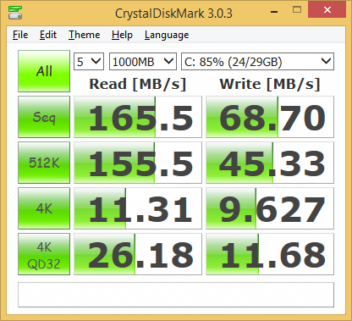
Task: Open the Theme menu
Action: coord(85,35)
